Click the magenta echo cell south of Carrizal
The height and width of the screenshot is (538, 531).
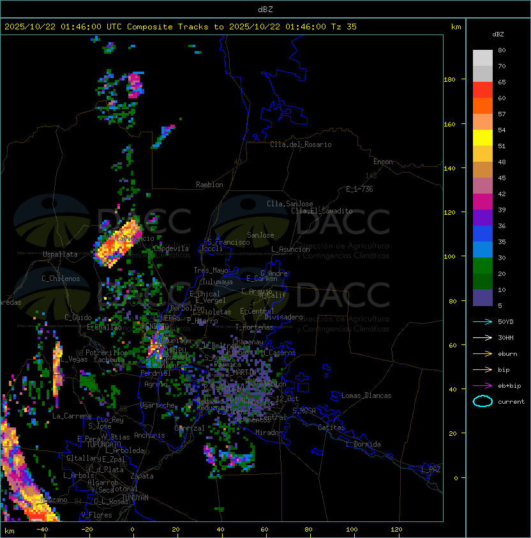point(209,454)
